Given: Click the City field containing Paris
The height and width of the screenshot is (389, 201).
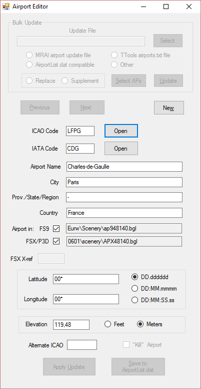Looking at the screenshot, I should tap(124, 182).
